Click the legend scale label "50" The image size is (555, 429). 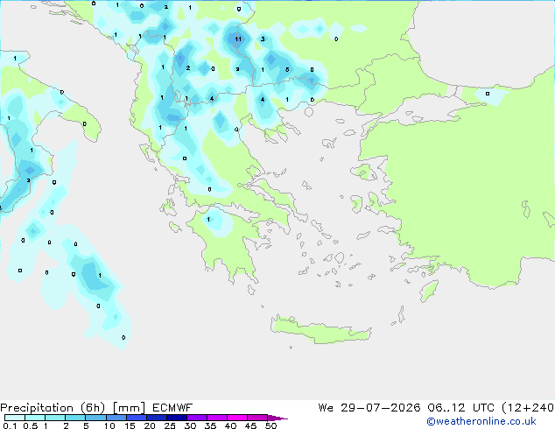(x=270, y=425)
